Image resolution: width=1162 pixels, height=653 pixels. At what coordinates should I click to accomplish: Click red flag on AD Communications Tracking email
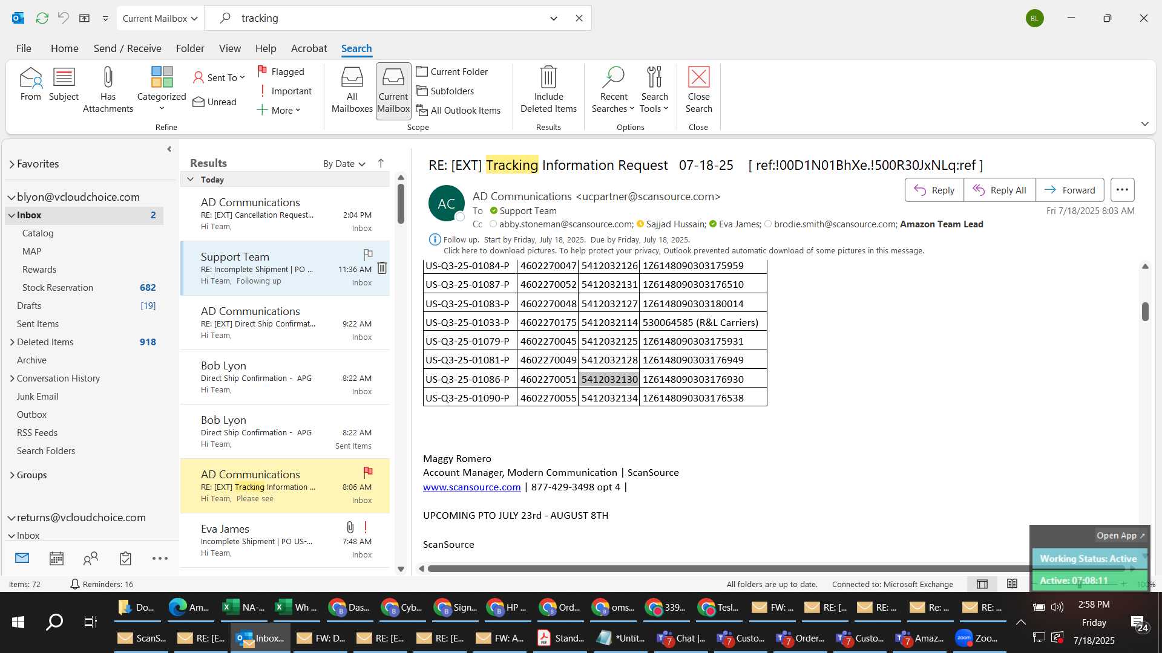coord(367,472)
